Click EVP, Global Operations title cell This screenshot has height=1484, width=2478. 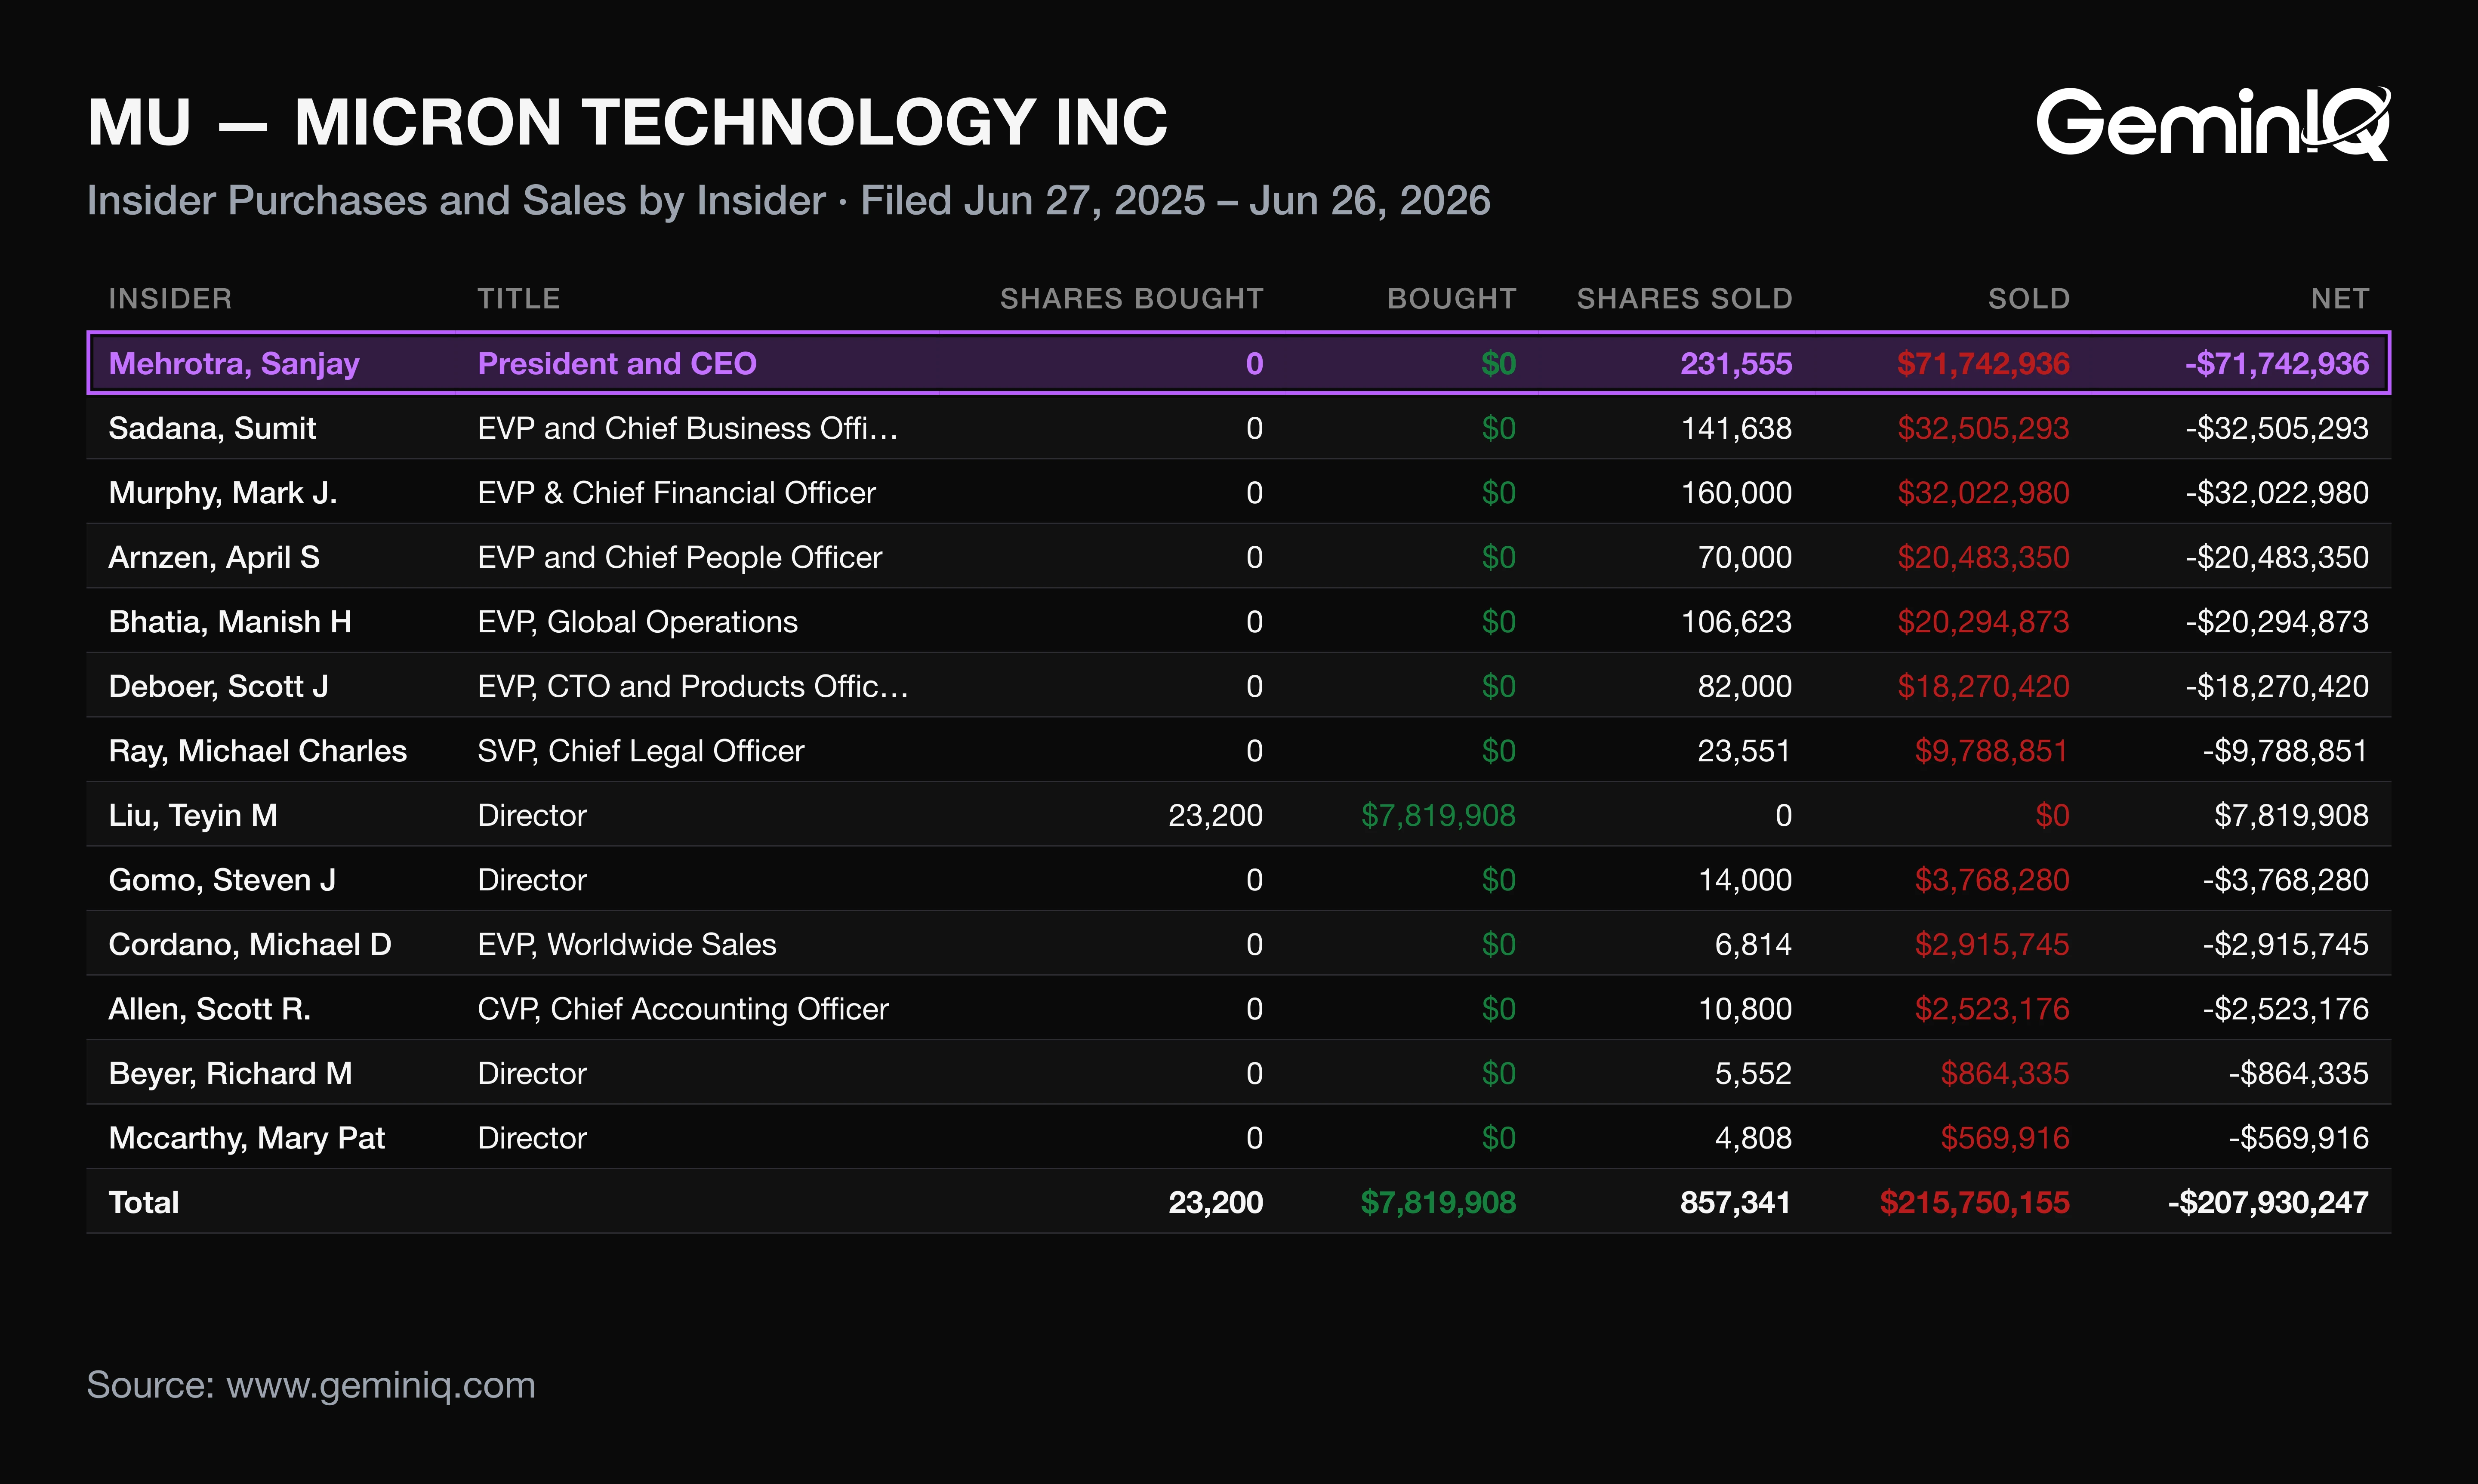[x=637, y=622]
